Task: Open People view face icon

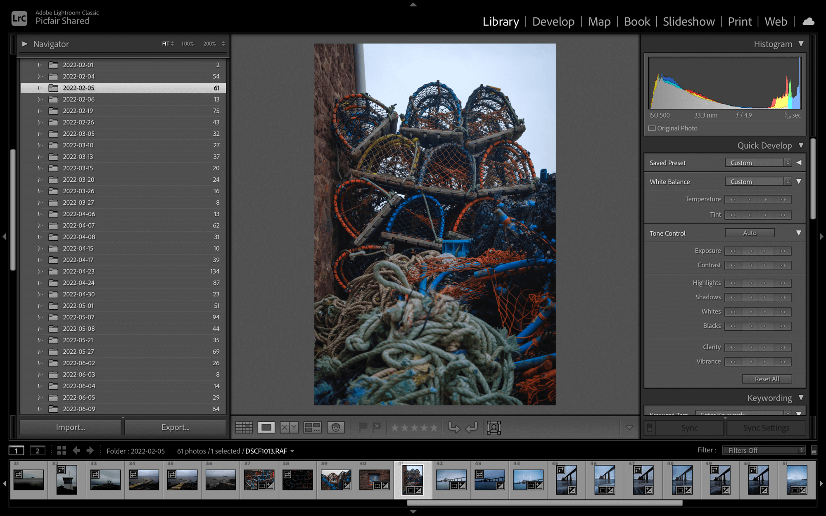Action: pos(336,428)
